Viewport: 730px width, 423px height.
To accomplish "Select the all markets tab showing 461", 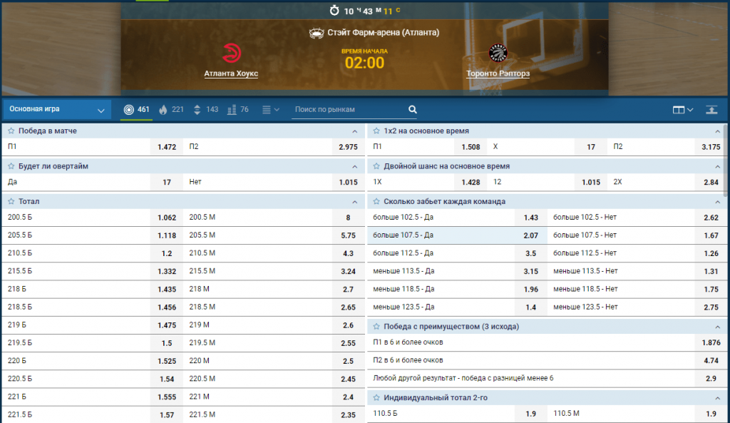I will 136,110.
